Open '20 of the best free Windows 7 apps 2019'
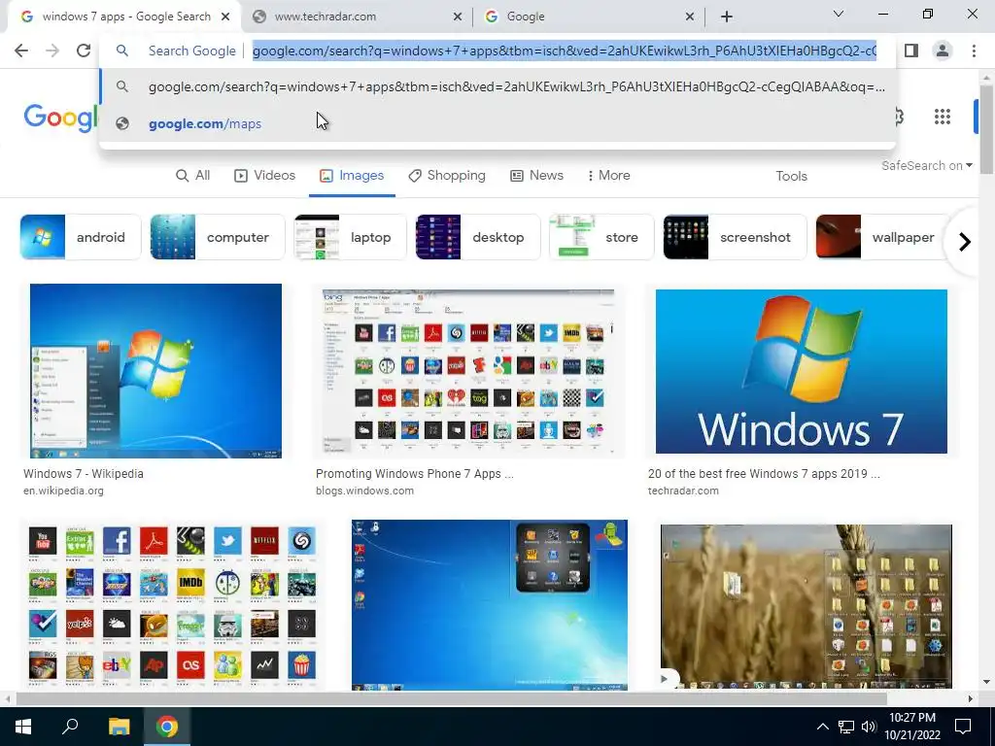The image size is (995, 746). (764, 474)
